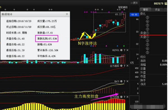168x110 pixels.
Task: Close the 主力控盘 indicator panel
Action: (x=127, y=97)
